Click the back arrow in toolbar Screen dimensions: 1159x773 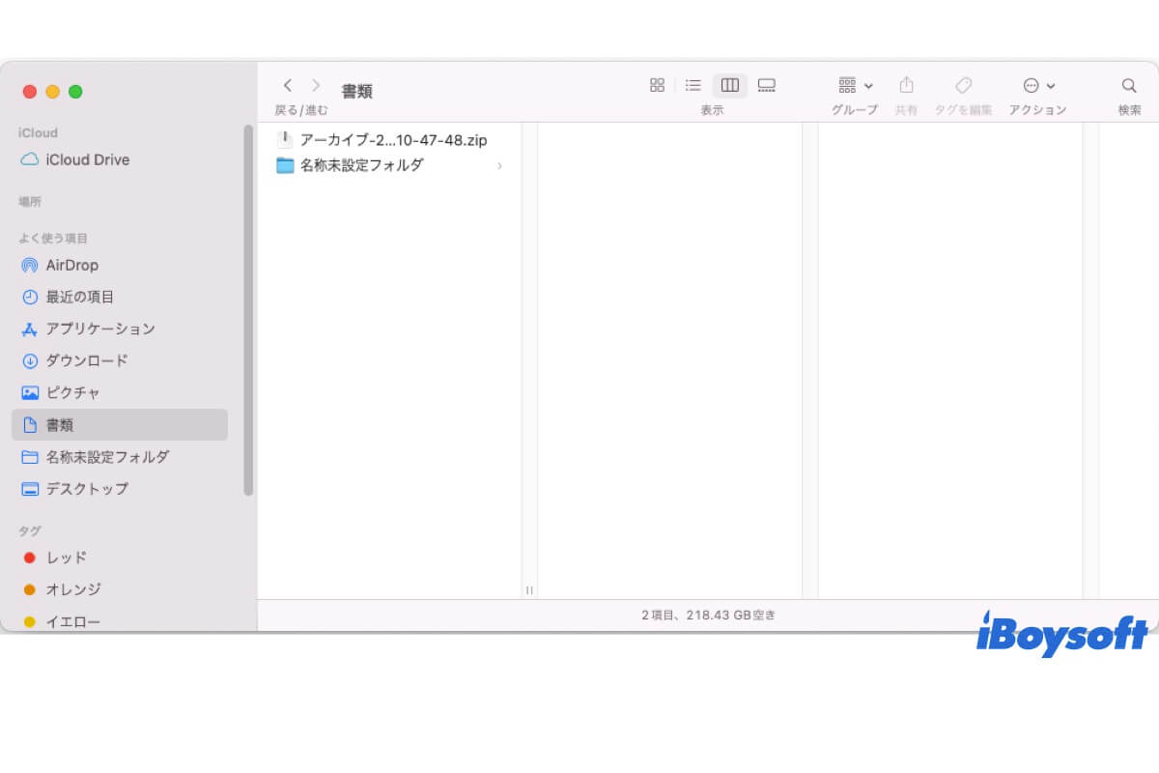tap(287, 85)
